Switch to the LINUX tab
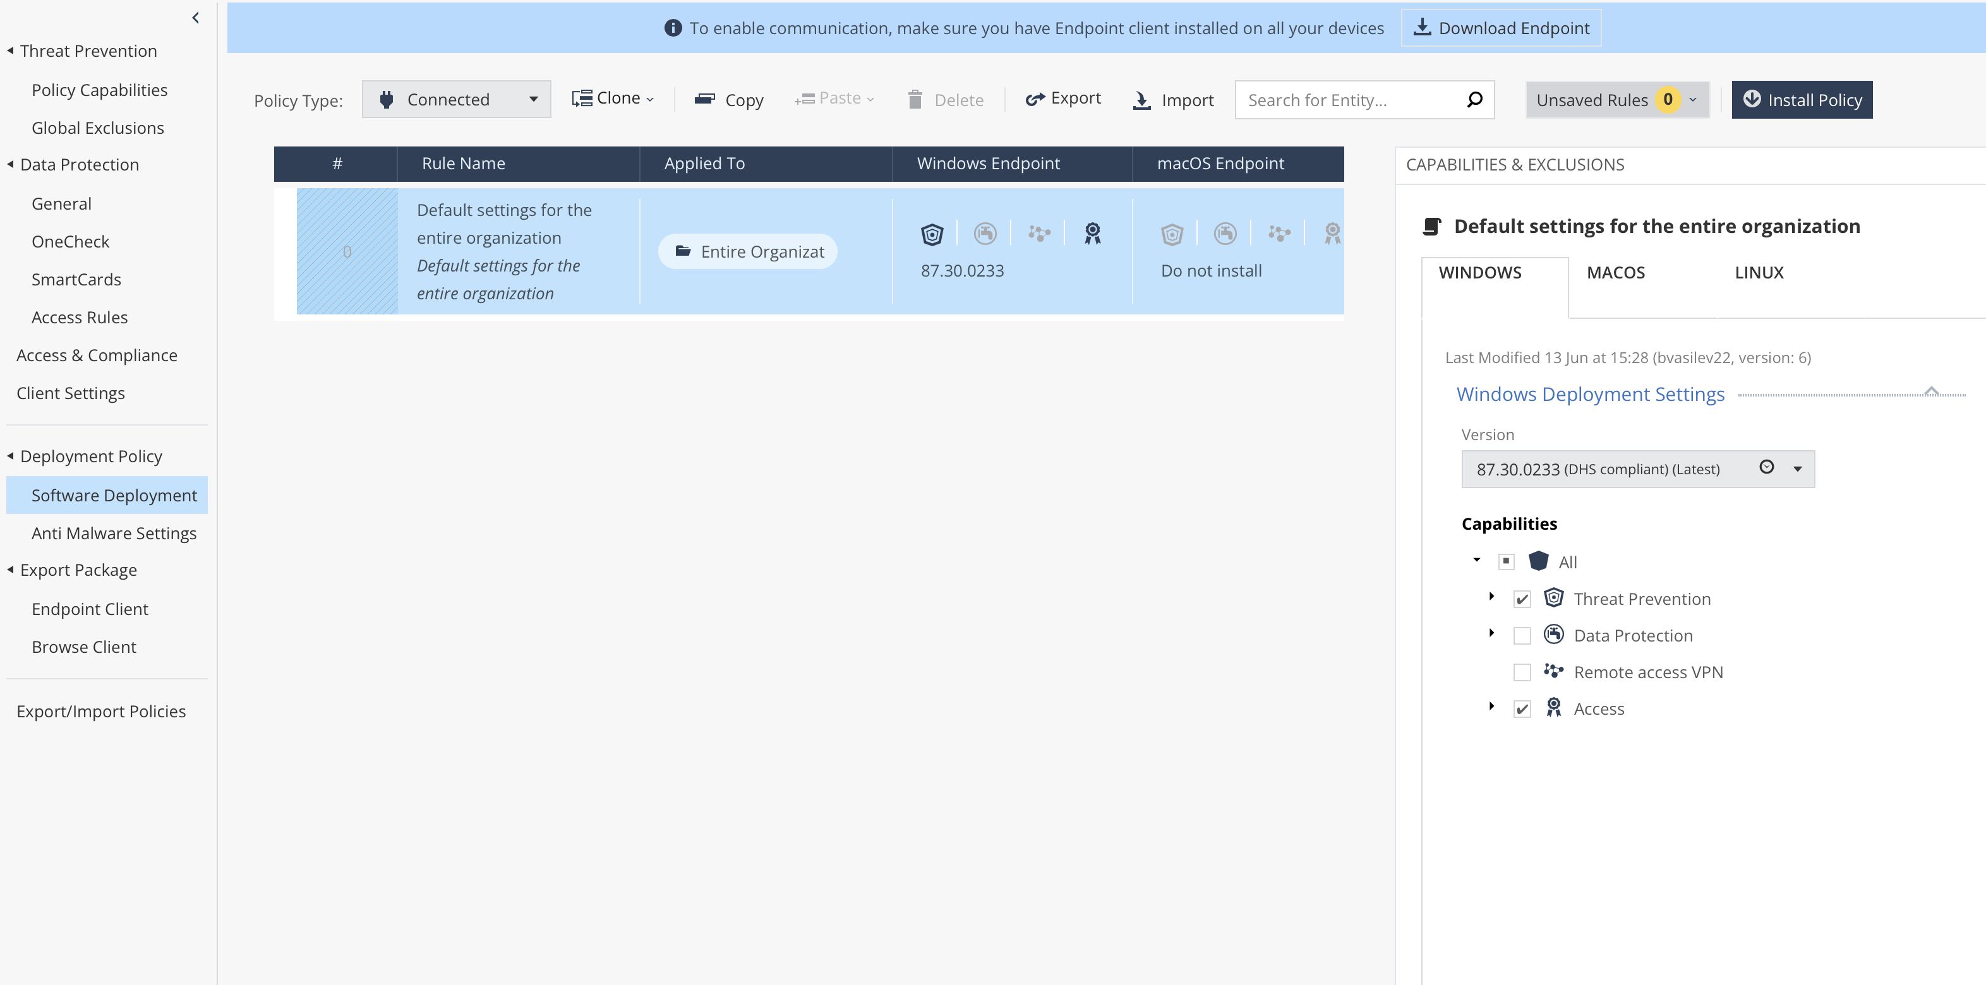Image resolution: width=1986 pixels, height=985 pixels. [x=1759, y=273]
